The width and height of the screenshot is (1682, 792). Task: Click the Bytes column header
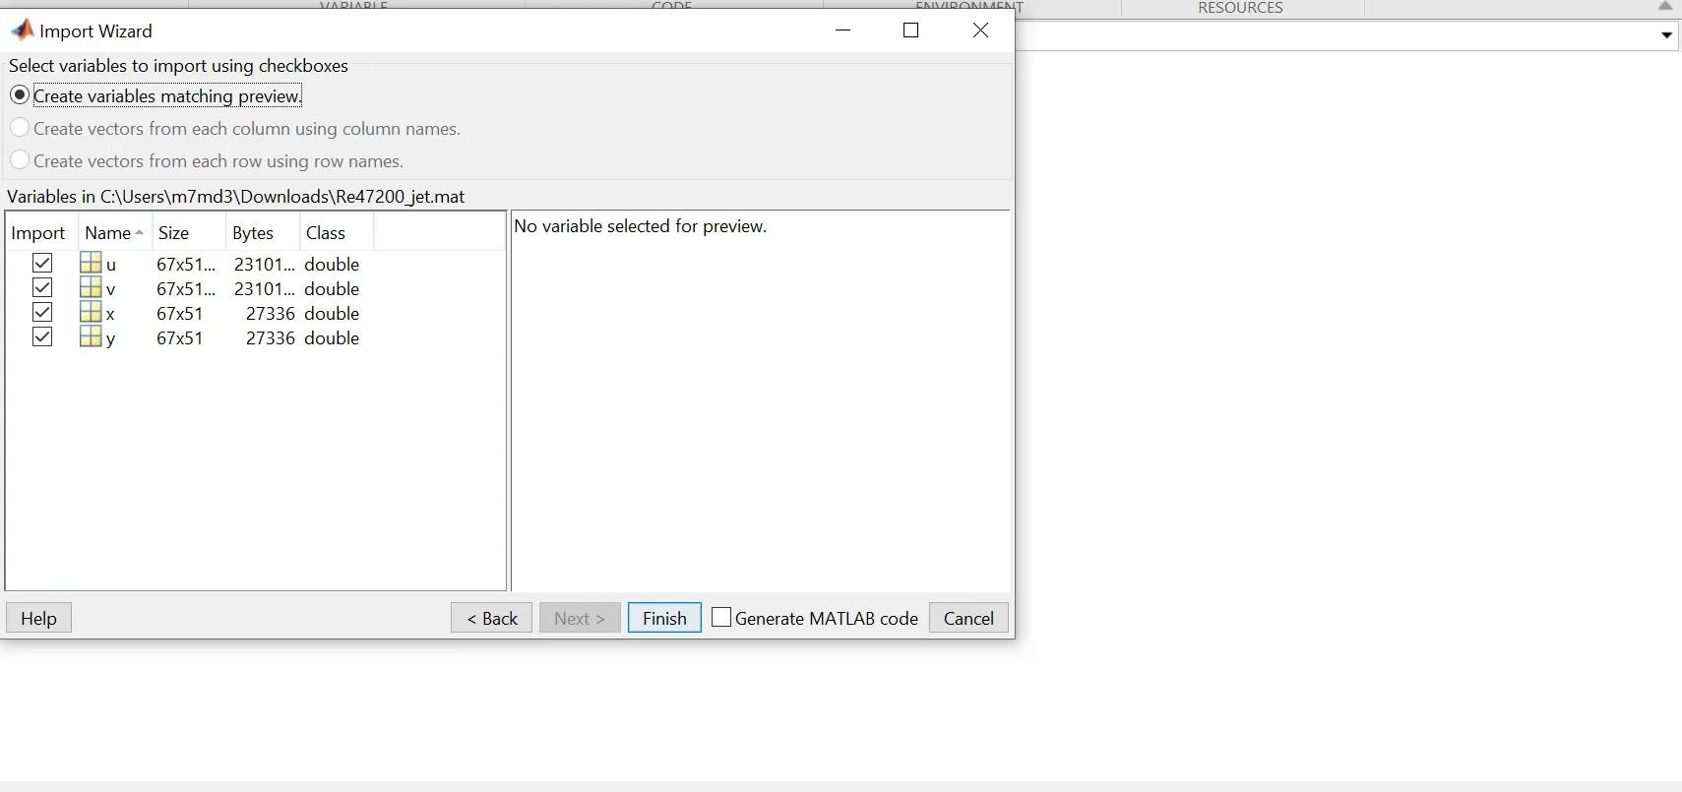[263, 233]
